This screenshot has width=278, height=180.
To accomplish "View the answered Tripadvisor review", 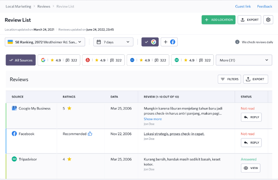I will pos(250,168).
